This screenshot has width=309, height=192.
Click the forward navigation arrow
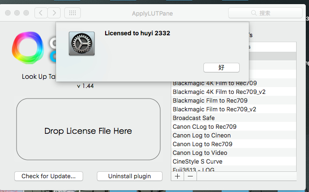point(54,13)
